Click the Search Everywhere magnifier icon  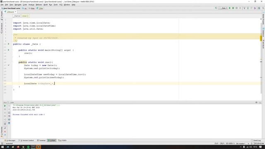(x=263, y=8)
